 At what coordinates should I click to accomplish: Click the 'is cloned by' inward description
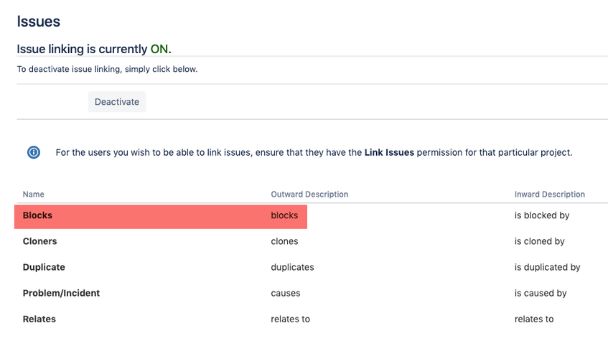[539, 241]
